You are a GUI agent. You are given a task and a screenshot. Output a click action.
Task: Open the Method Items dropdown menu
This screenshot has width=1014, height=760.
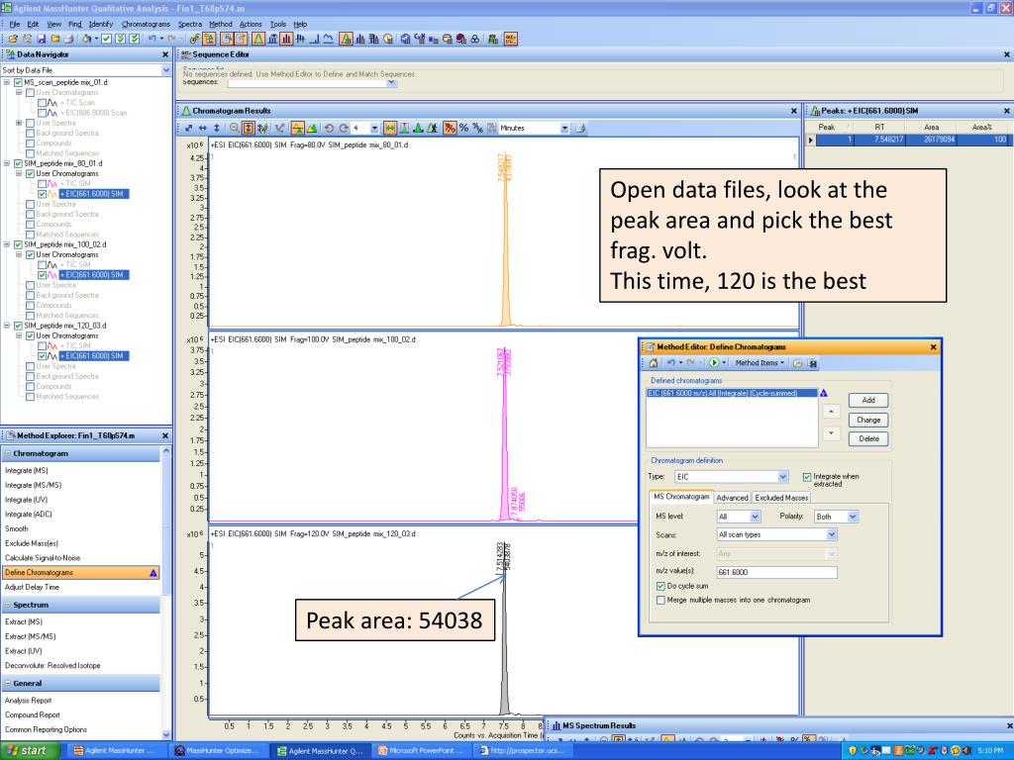click(x=760, y=363)
